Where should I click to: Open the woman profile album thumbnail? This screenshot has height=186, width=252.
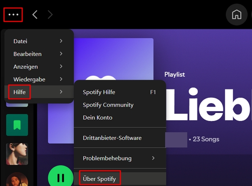(x=17, y=154)
